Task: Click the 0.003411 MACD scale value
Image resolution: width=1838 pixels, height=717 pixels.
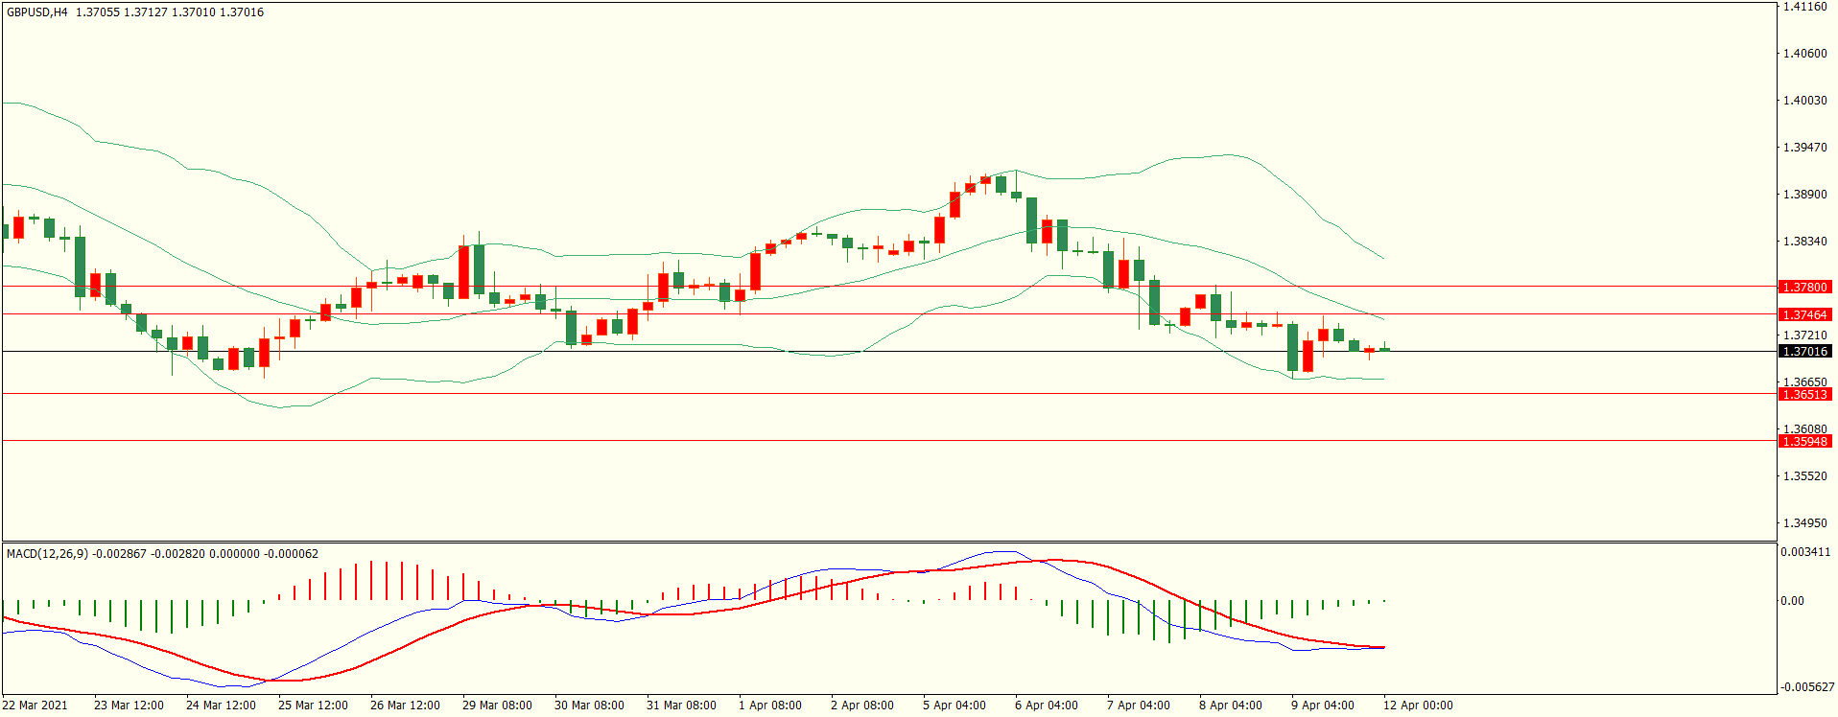Action: coord(1805,552)
